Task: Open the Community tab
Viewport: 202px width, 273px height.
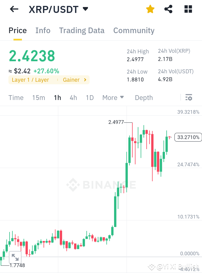Action: [134, 30]
